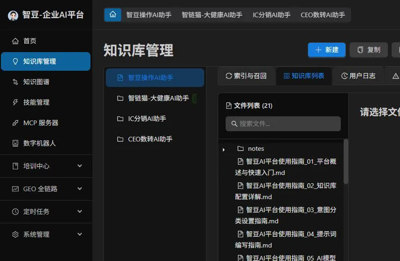Open 知识图谱 from the sidebar
The width and height of the screenshot is (400, 261).
pyautogui.click(x=46, y=82)
